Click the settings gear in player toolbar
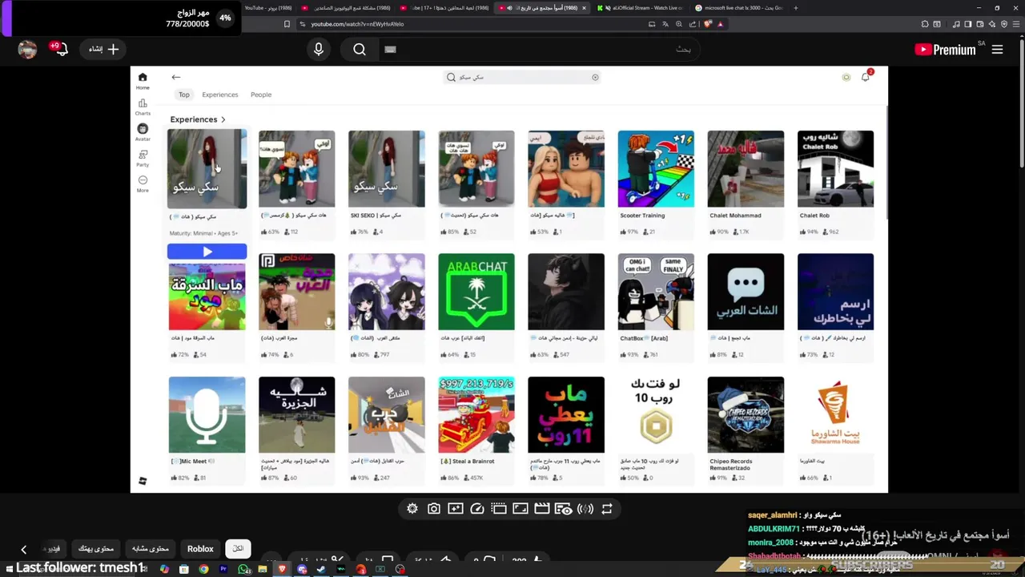Screen dimensions: 1025x577 pos(412,509)
